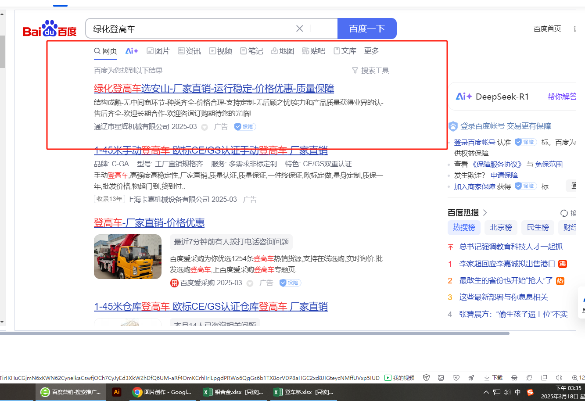Expand the 更多 search categories
The height and width of the screenshot is (401, 585).
tap(371, 51)
